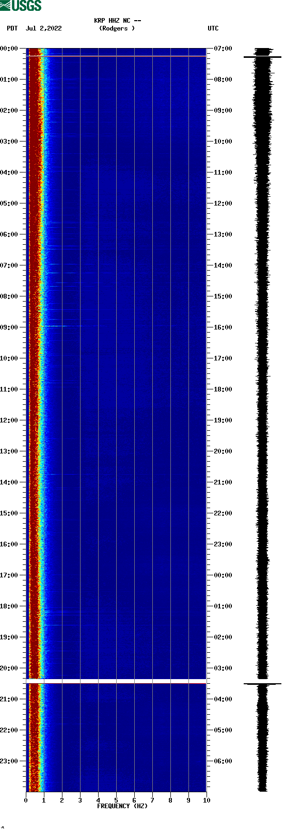Viewport: 285px width, 833px height.
Task: Click the seismogram waveform trace
Action: pyautogui.click(x=263, y=420)
